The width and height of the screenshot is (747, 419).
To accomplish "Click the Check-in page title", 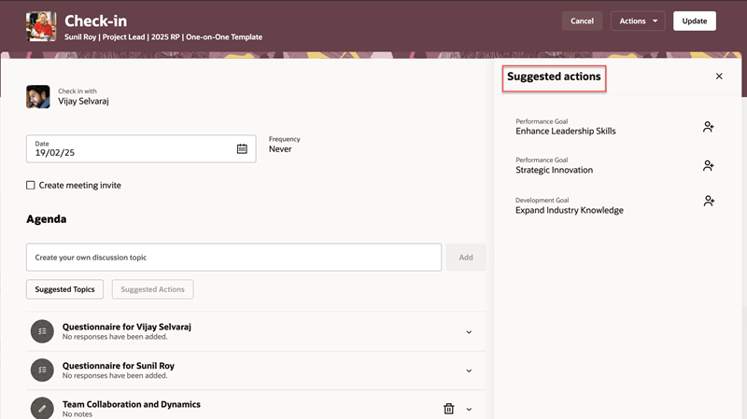I will (96, 21).
